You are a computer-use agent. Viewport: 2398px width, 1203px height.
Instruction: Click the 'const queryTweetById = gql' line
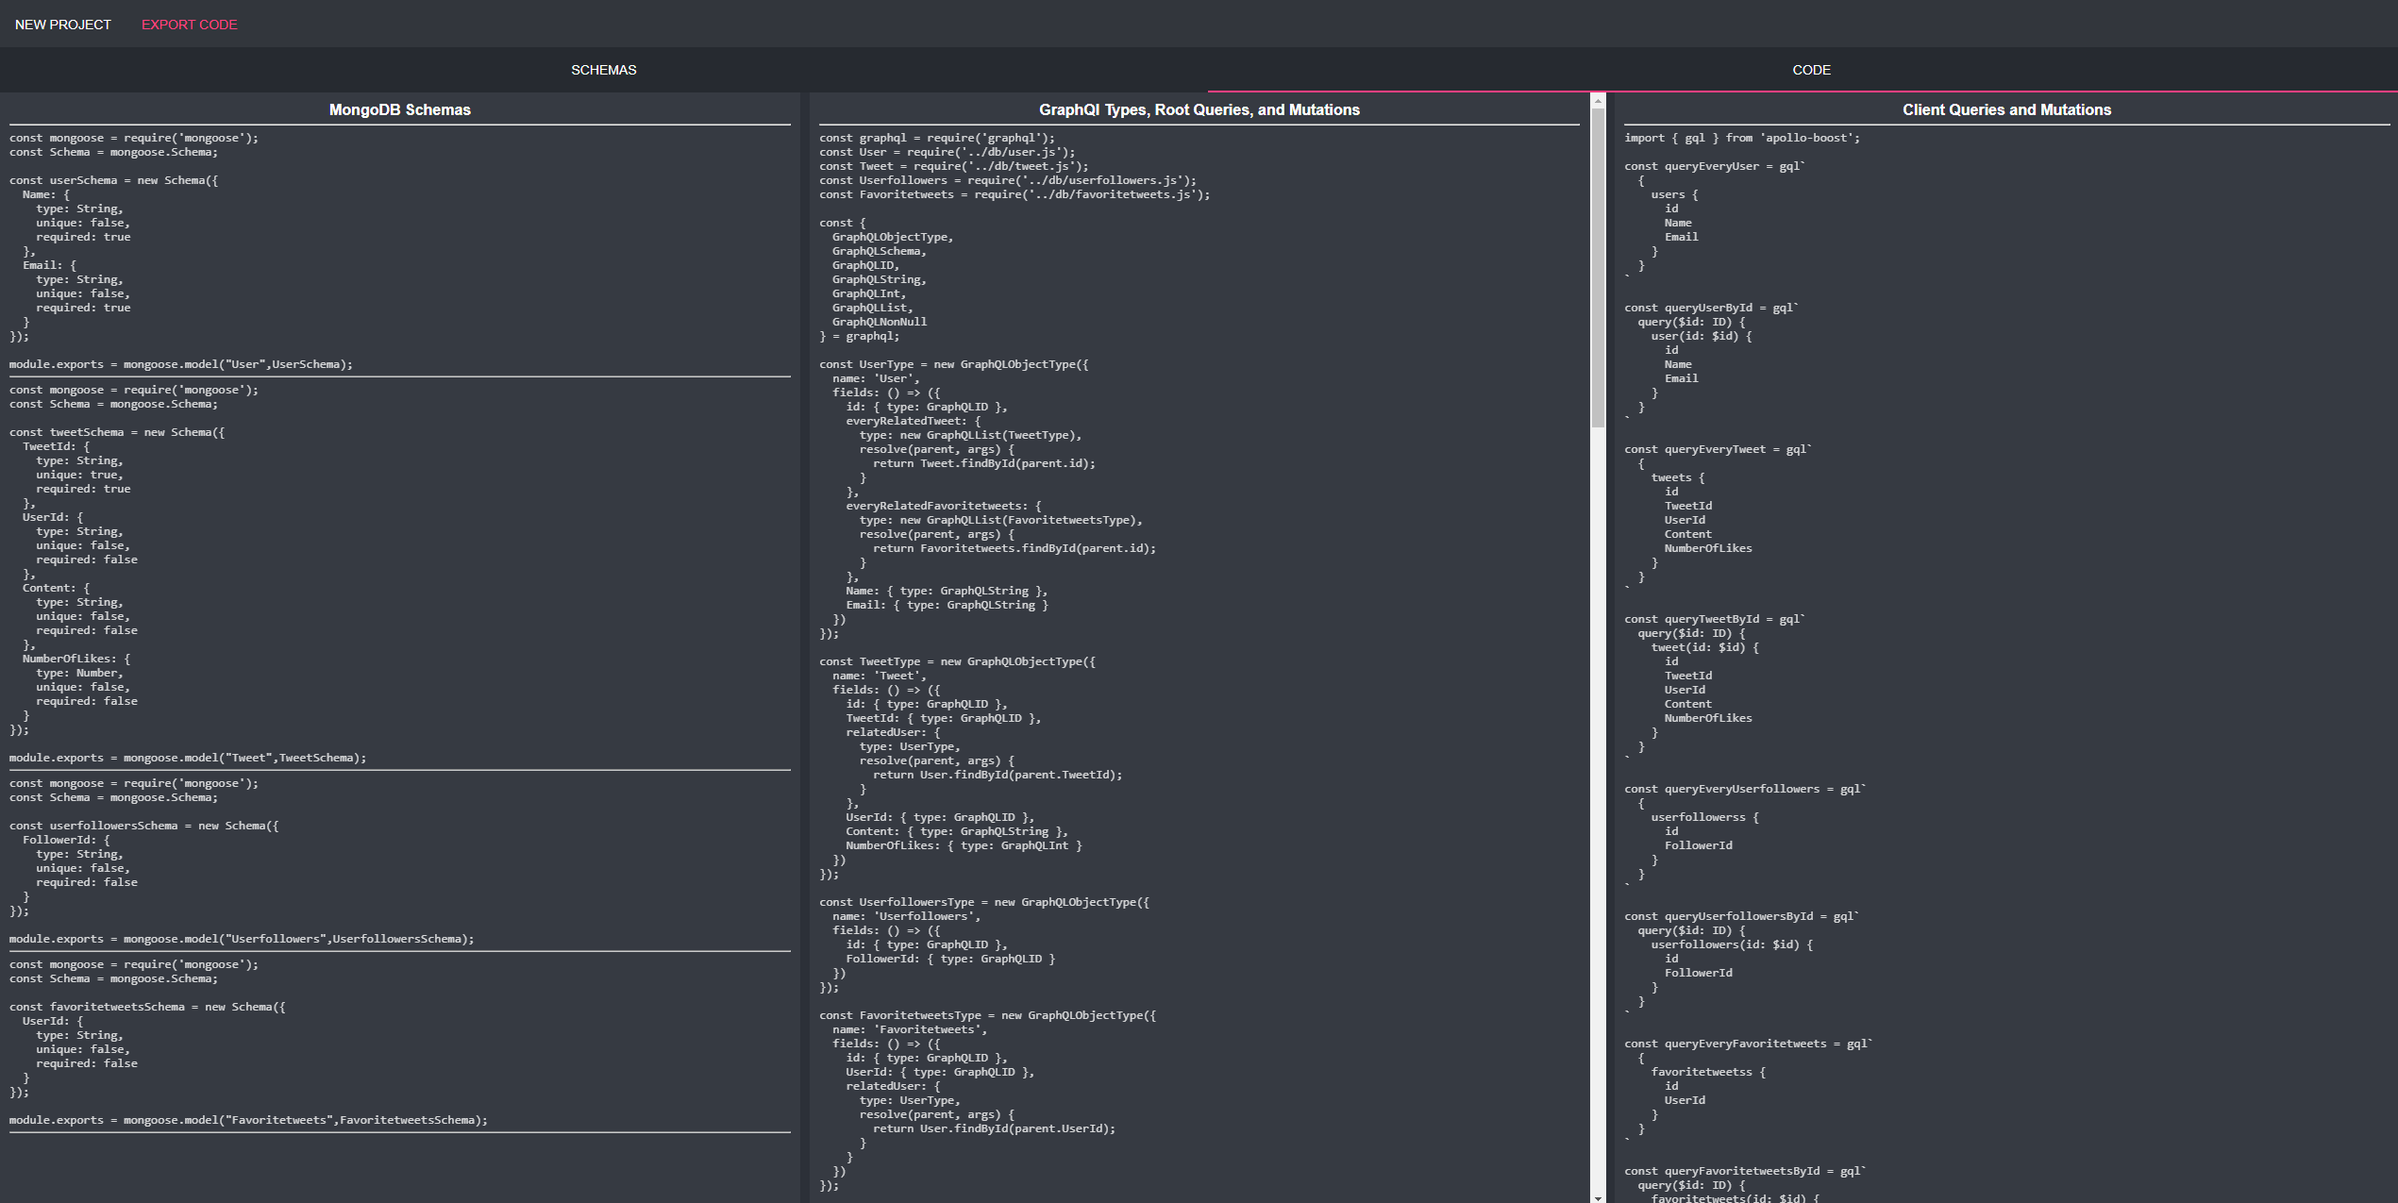[x=1714, y=619]
